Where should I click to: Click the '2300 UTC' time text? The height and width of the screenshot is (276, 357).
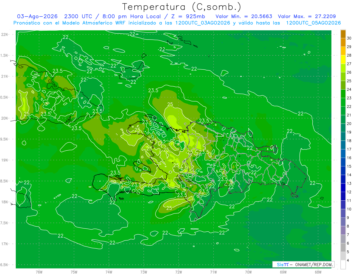(79, 16)
